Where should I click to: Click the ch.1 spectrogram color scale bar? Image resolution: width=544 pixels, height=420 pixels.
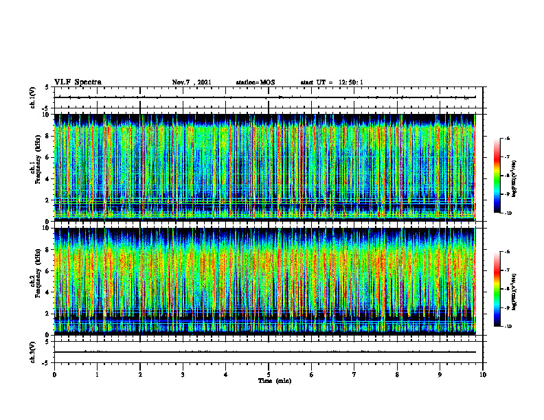point(497,176)
